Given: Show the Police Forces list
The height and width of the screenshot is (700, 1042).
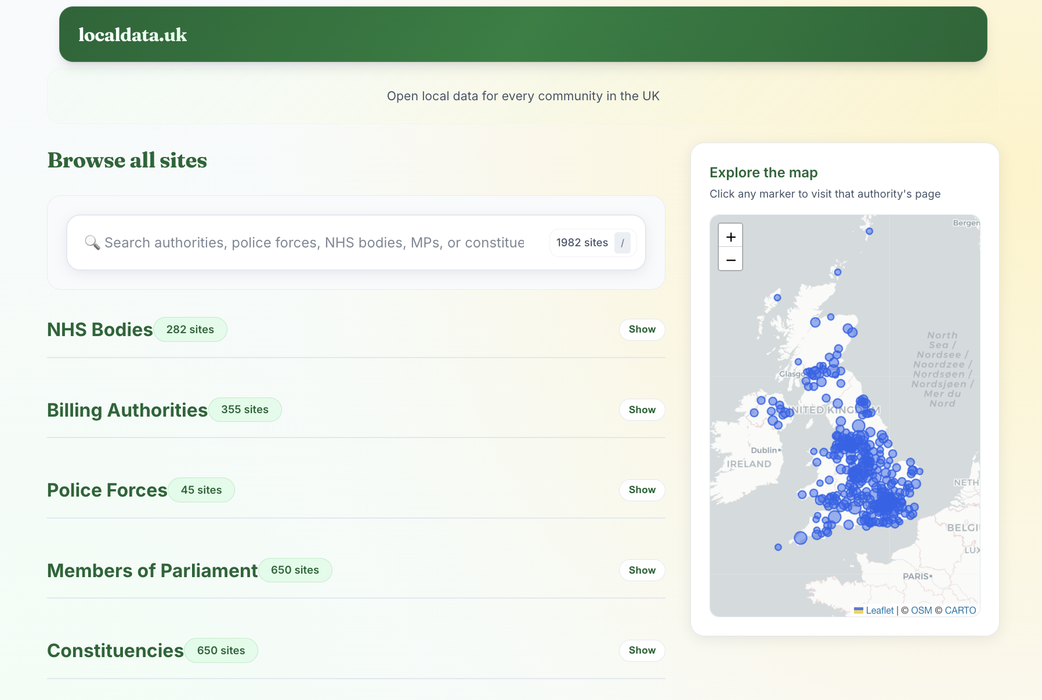Looking at the screenshot, I should (642, 490).
